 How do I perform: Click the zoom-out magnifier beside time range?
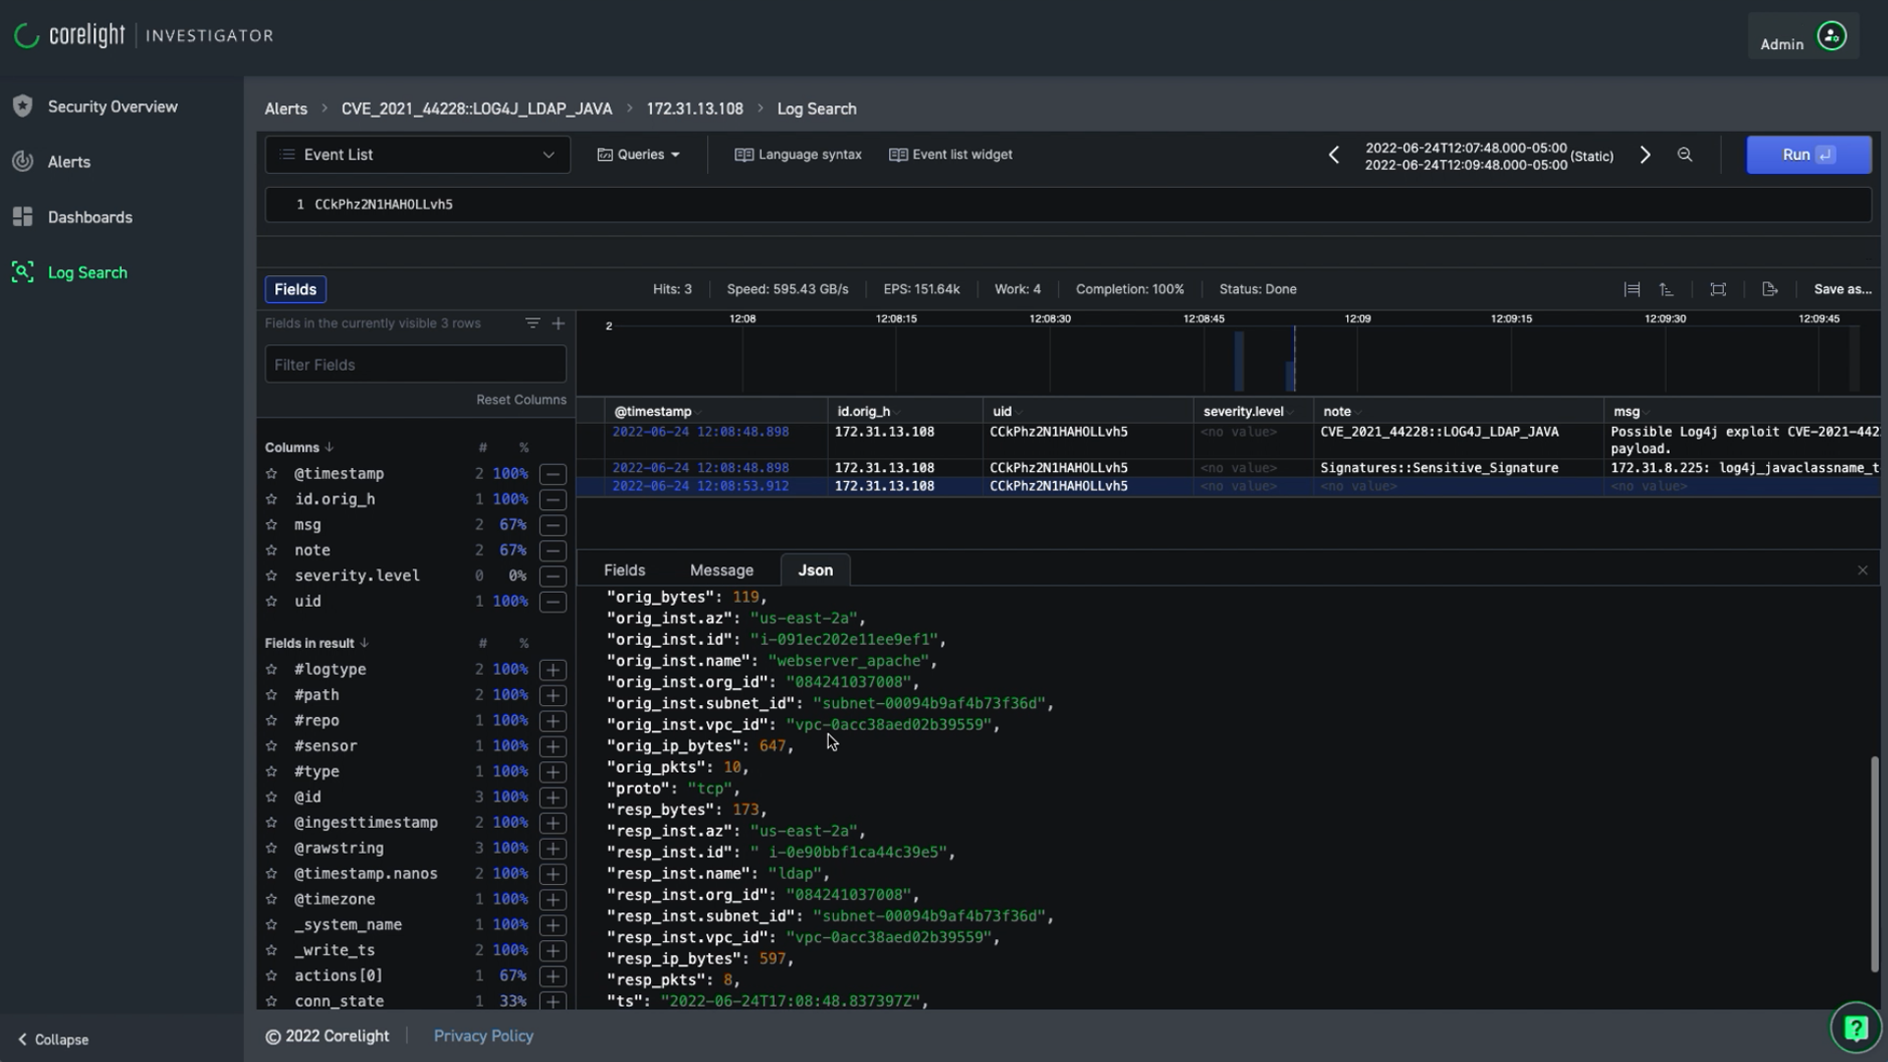pos(1684,155)
